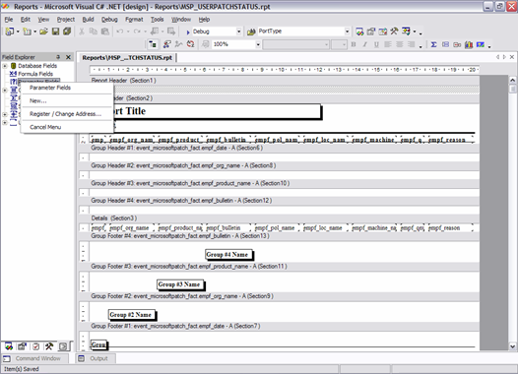Screen dimensions: 518x374
Task: Click the Solution Explorer tab icon in bottom-left panel
Action: (9, 346)
